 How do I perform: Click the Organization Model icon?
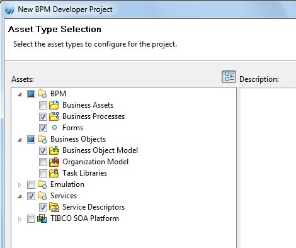54,162
